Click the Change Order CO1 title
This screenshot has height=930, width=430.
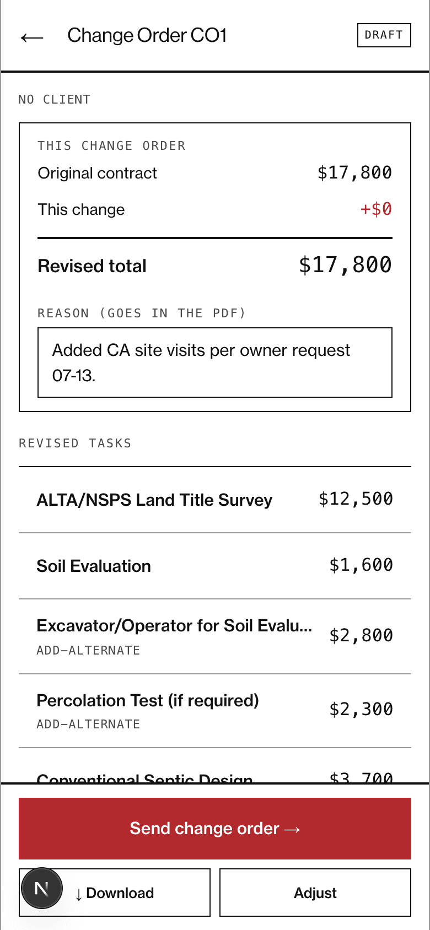pos(147,35)
